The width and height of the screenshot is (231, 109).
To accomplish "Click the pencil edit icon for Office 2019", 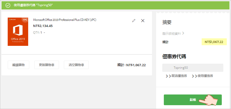I will click(134, 21).
